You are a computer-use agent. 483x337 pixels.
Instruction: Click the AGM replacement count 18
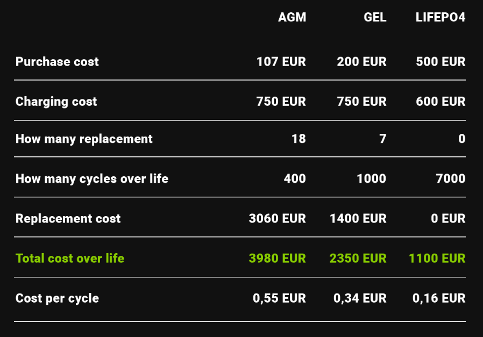299,139
